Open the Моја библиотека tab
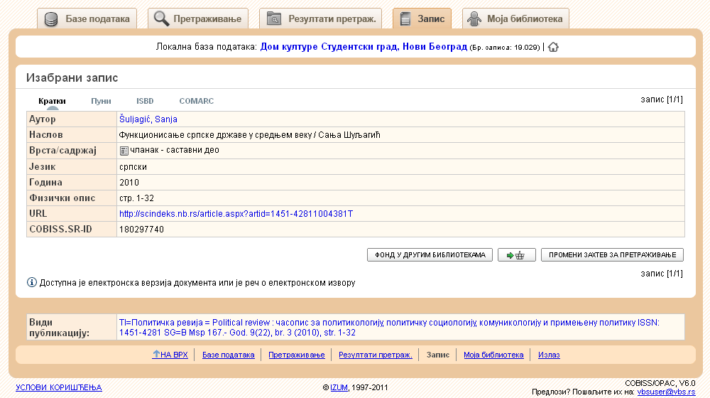The image size is (710, 398). [515, 18]
